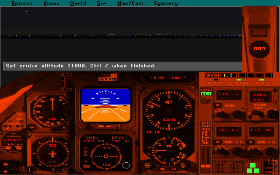Image resolution: width=280 pixels, height=175 pixels.
Task: Open the Views menu
Action: coord(51,3)
